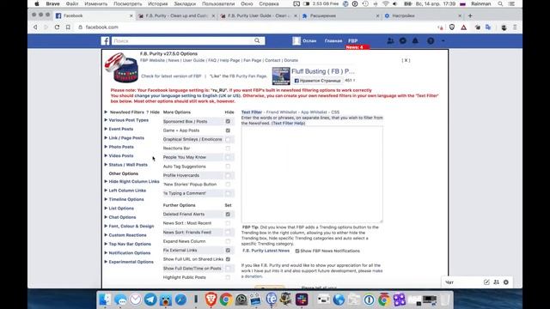
Task: Enable Graphical Smileys / Emoticons checkbox
Action: point(228,139)
